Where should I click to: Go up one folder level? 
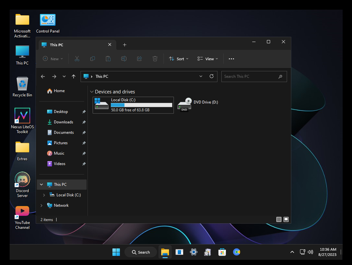73,77
